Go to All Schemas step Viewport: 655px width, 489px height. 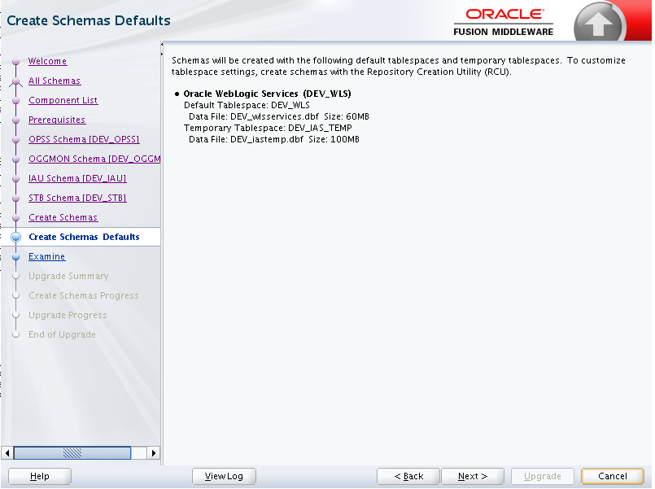click(x=55, y=81)
